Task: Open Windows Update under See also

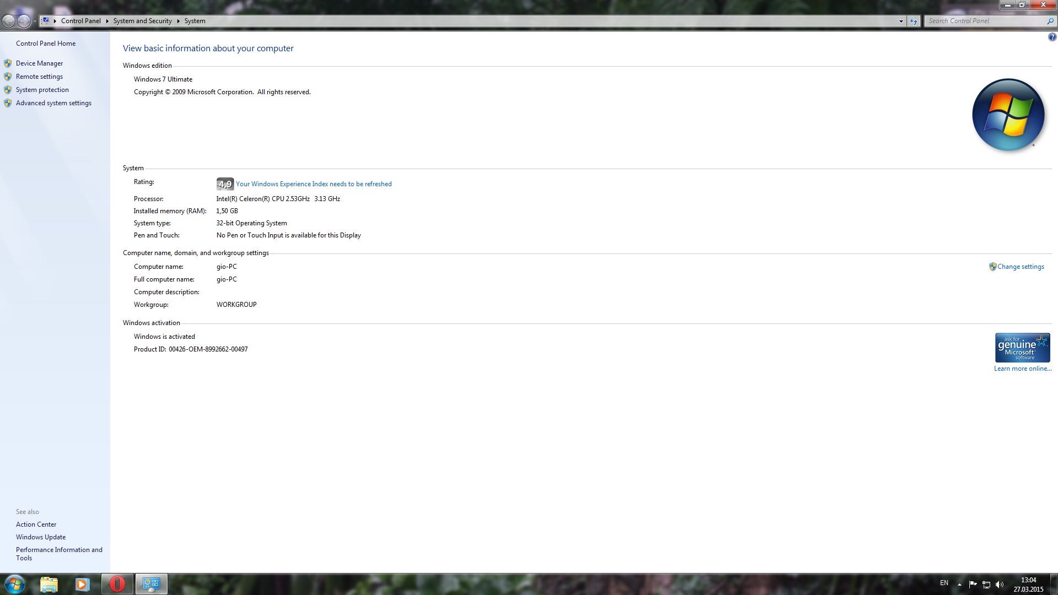Action: coord(41,537)
